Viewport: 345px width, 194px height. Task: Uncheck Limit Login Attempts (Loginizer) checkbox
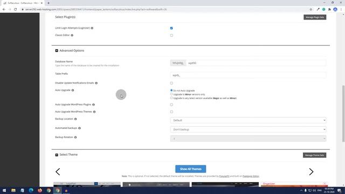(x=171, y=28)
